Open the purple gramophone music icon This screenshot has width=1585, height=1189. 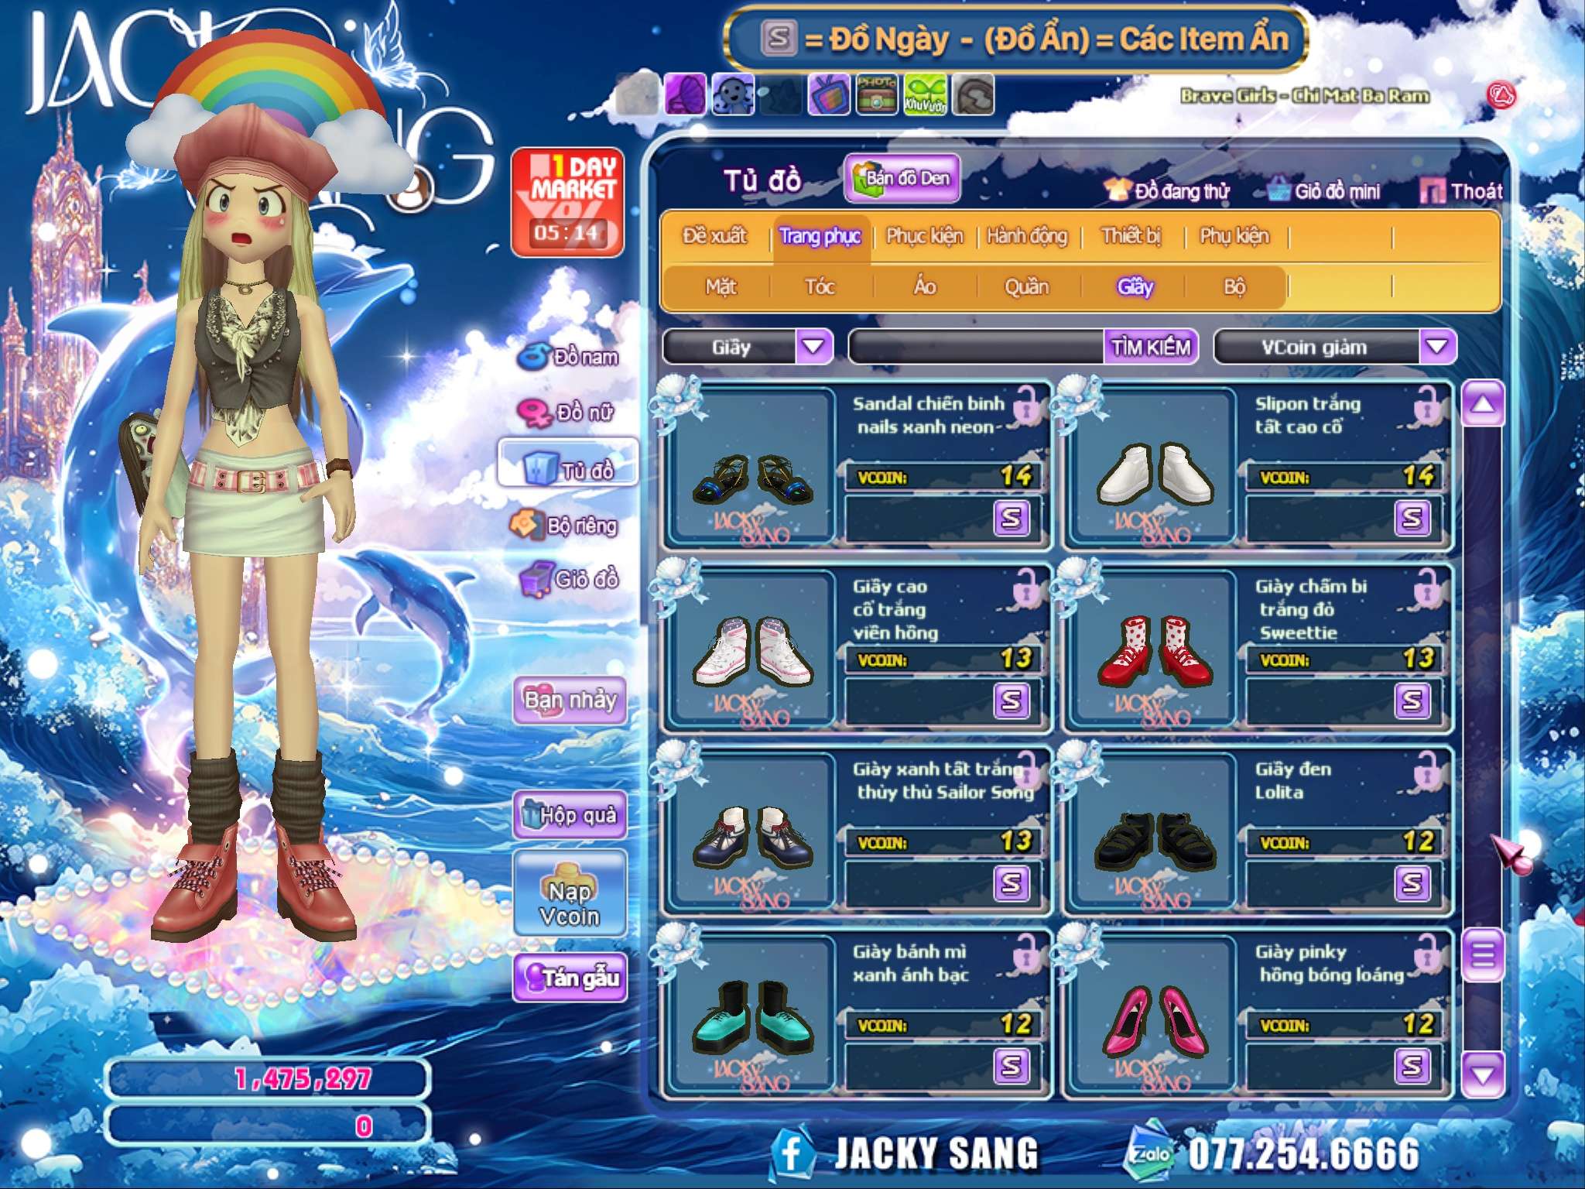coord(685,95)
